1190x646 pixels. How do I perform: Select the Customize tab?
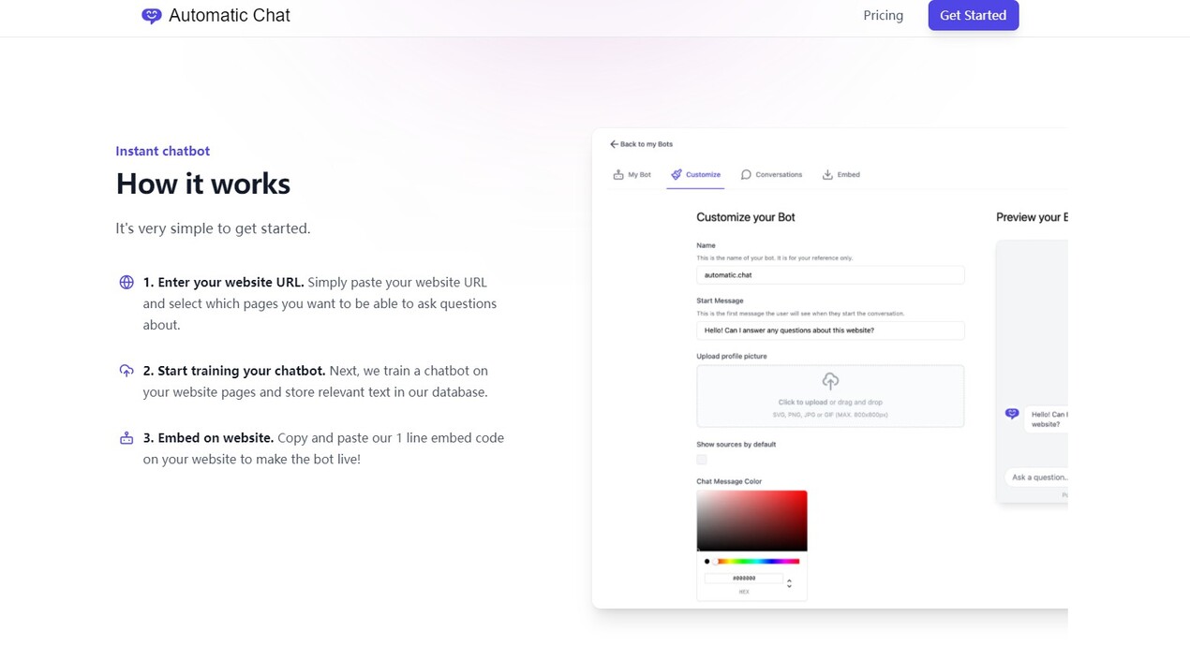[695, 175]
